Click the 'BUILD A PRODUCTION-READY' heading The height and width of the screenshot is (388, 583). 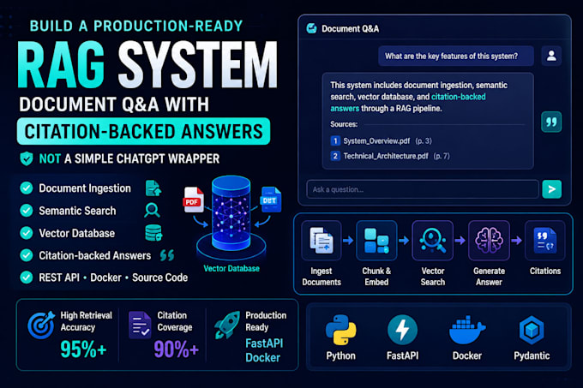coord(136,26)
